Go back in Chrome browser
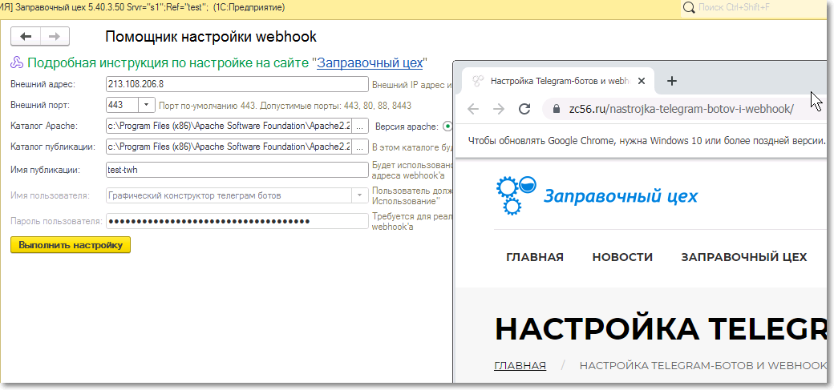 [473, 109]
